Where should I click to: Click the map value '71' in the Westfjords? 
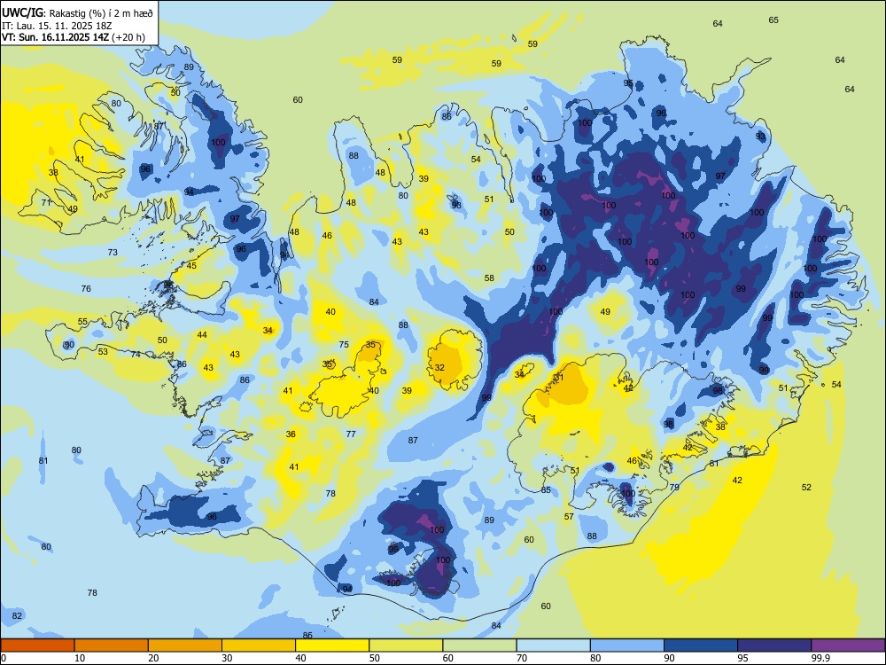46,202
